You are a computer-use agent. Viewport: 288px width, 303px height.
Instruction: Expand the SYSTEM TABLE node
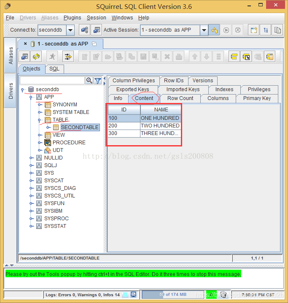tap(40, 112)
